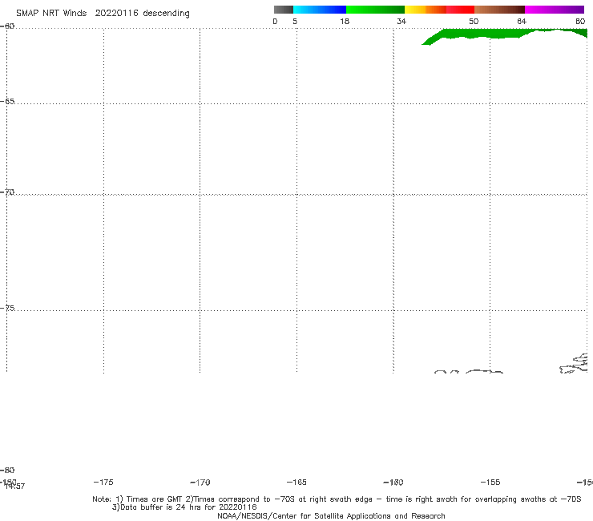Pick the cyan-to-blue segment of the color bar
593x521 pixels.
point(320,10)
